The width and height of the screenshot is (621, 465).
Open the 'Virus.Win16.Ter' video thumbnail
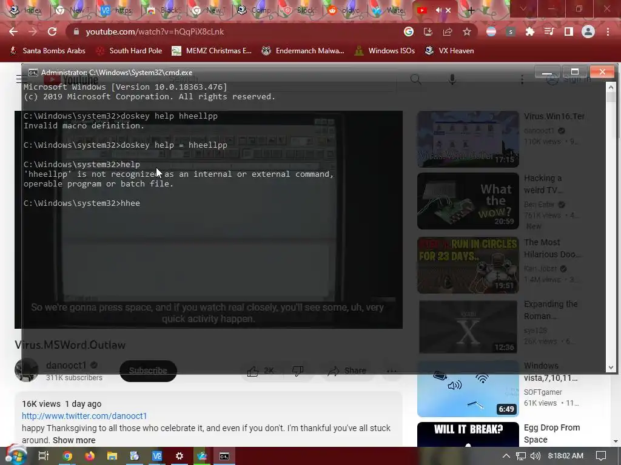(468, 139)
